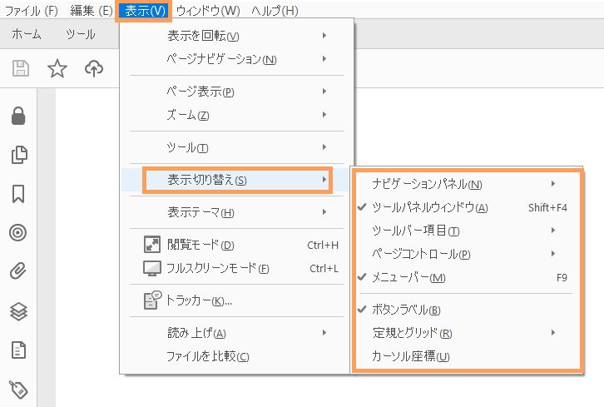Click the トラッカー document-chat icon

pos(152,300)
